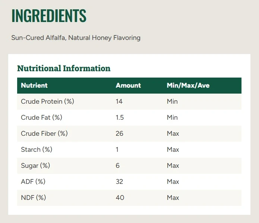The height and width of the screenshot is (223, 259).
Task: Click the Min/Max/Ave column header
Action: click(188, 85)
